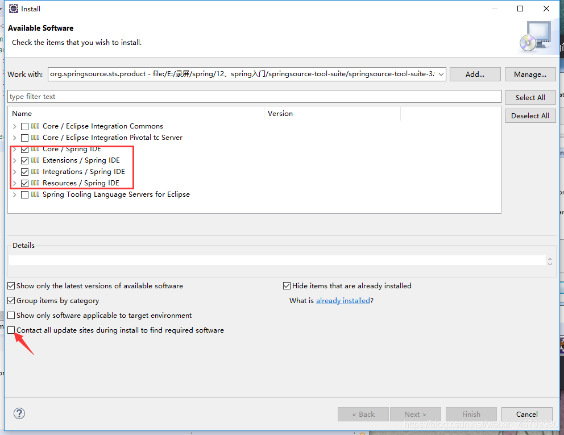564x435 pixels.
Task: Click the Name column header
Action: click(136, 113)
